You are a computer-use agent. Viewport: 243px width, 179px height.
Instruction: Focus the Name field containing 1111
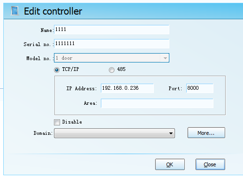pos(112,30)
